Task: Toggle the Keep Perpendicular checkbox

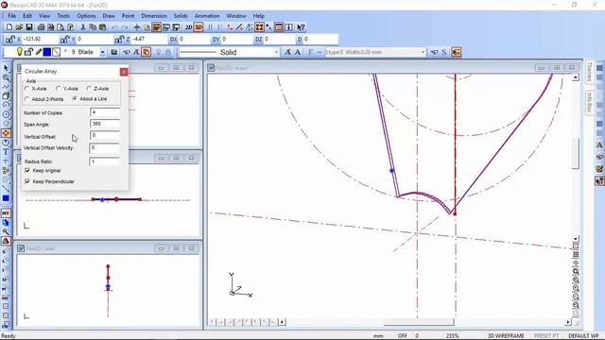Action: tap(27, 181)
